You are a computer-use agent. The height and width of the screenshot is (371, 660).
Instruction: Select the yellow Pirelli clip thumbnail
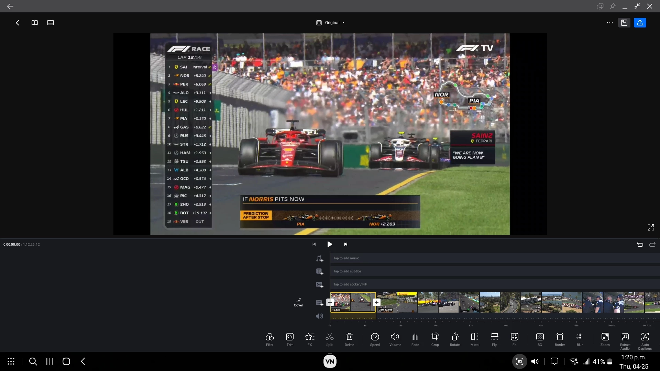407,302
